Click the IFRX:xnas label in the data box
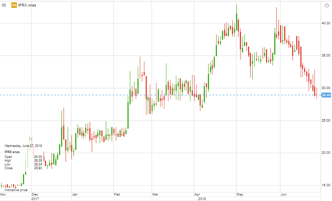This screenshot has width=332, height=201. [x=12, y=152]
